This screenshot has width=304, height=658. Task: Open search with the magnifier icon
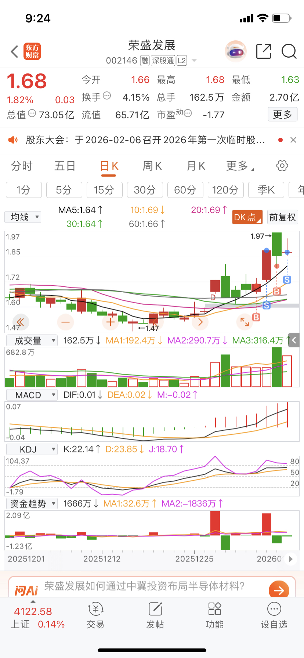[x=289, y=51]
